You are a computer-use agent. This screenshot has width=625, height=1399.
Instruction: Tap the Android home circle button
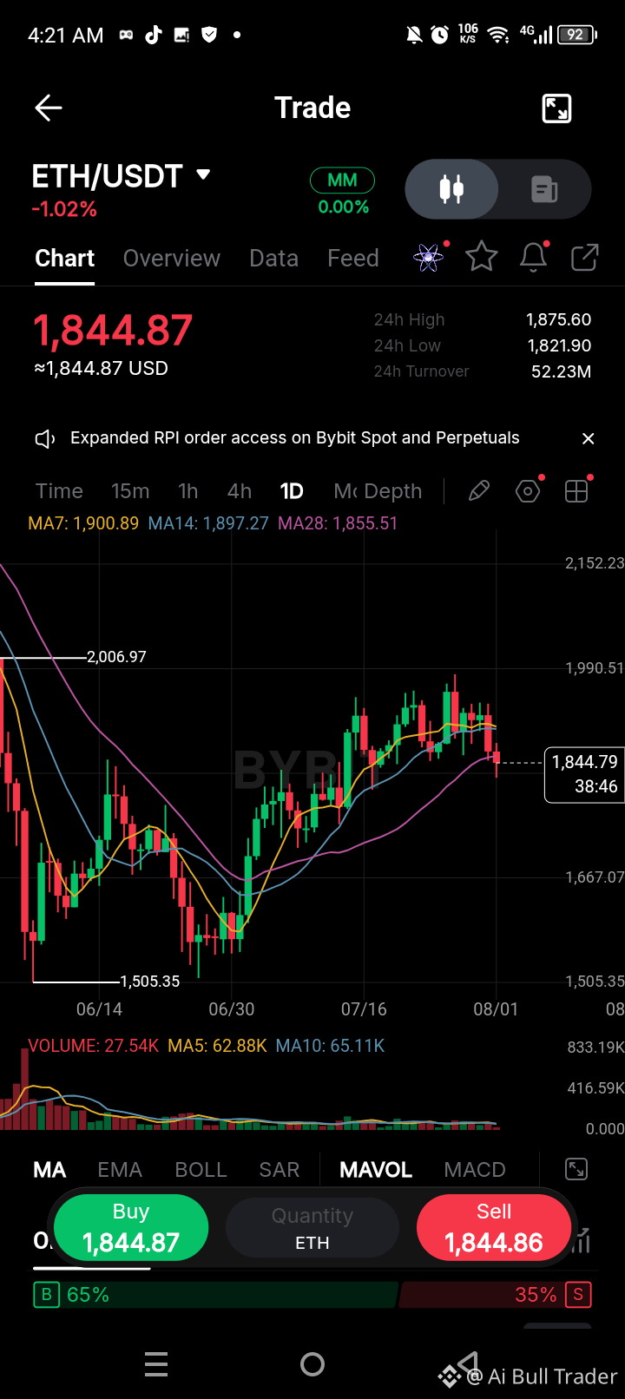click(312, 1364)
